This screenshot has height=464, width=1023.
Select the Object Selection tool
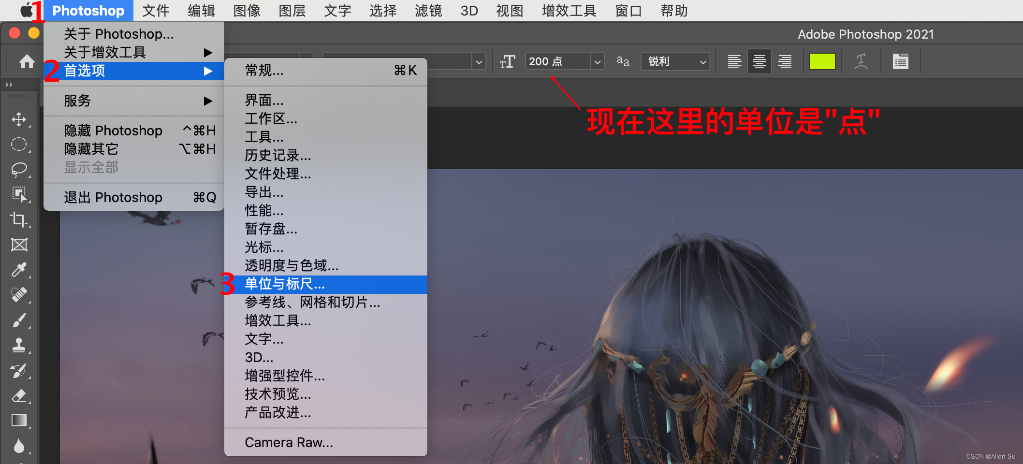pyautogui.click(x=19, y=195)
